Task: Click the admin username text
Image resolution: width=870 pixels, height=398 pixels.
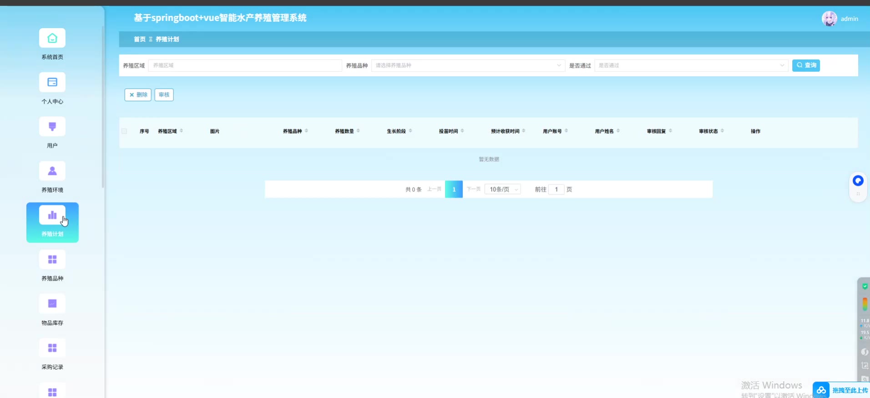Action: 850,19
